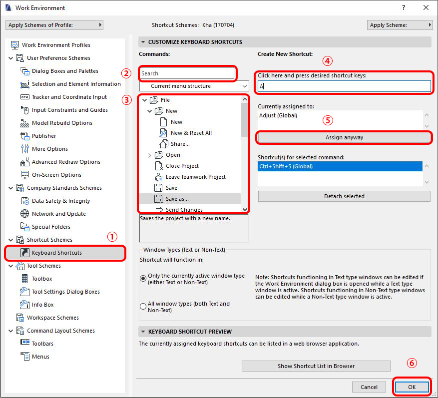Click the Selection and Element Information icon
Screen dimensions: 438x398
tap(25, 84)
